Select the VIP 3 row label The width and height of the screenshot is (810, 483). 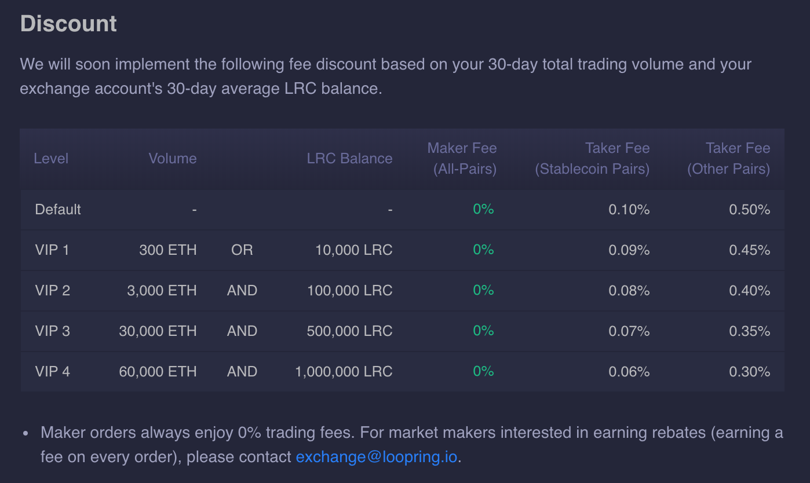click(53, 331)
